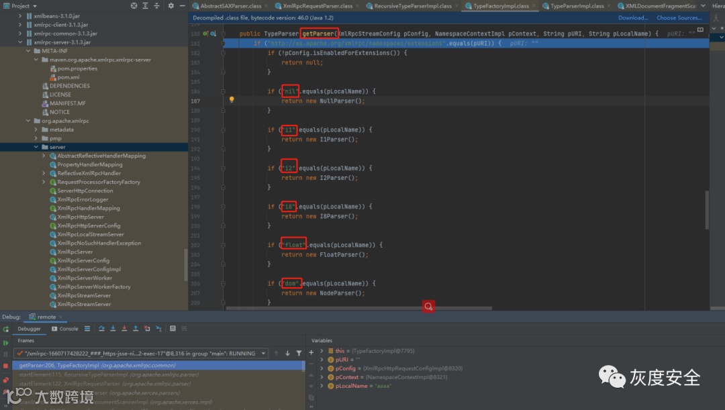Screen dimensions: 725x410
Task: Click the Choose Sources... link
Action: 679,18
